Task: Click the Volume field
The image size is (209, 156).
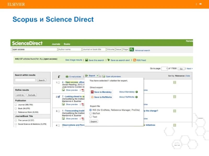Action: coord(111,49)
